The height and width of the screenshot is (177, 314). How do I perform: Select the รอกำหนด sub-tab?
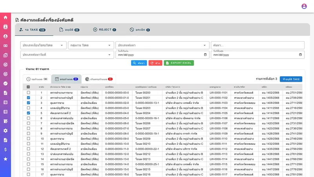(37, 79)
